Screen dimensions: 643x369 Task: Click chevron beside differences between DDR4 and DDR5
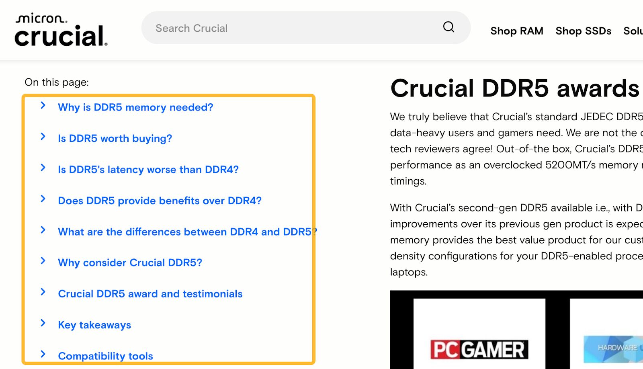[43, 230]
